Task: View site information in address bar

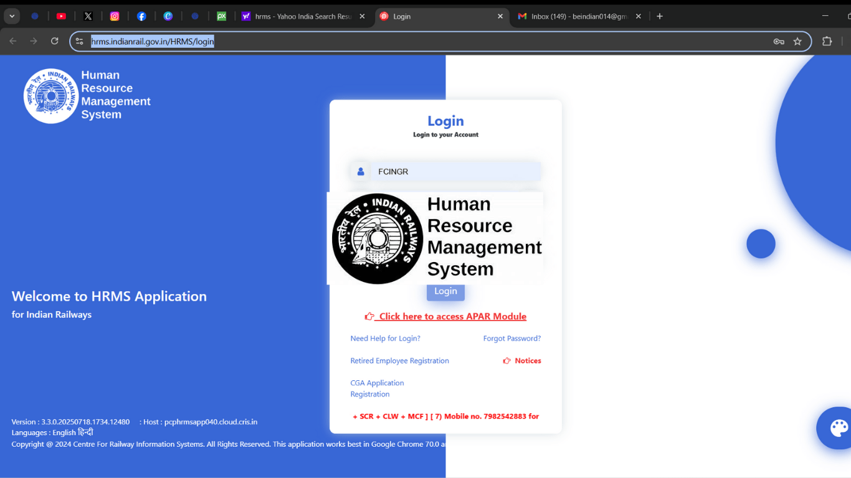Action: coord(79,41)
